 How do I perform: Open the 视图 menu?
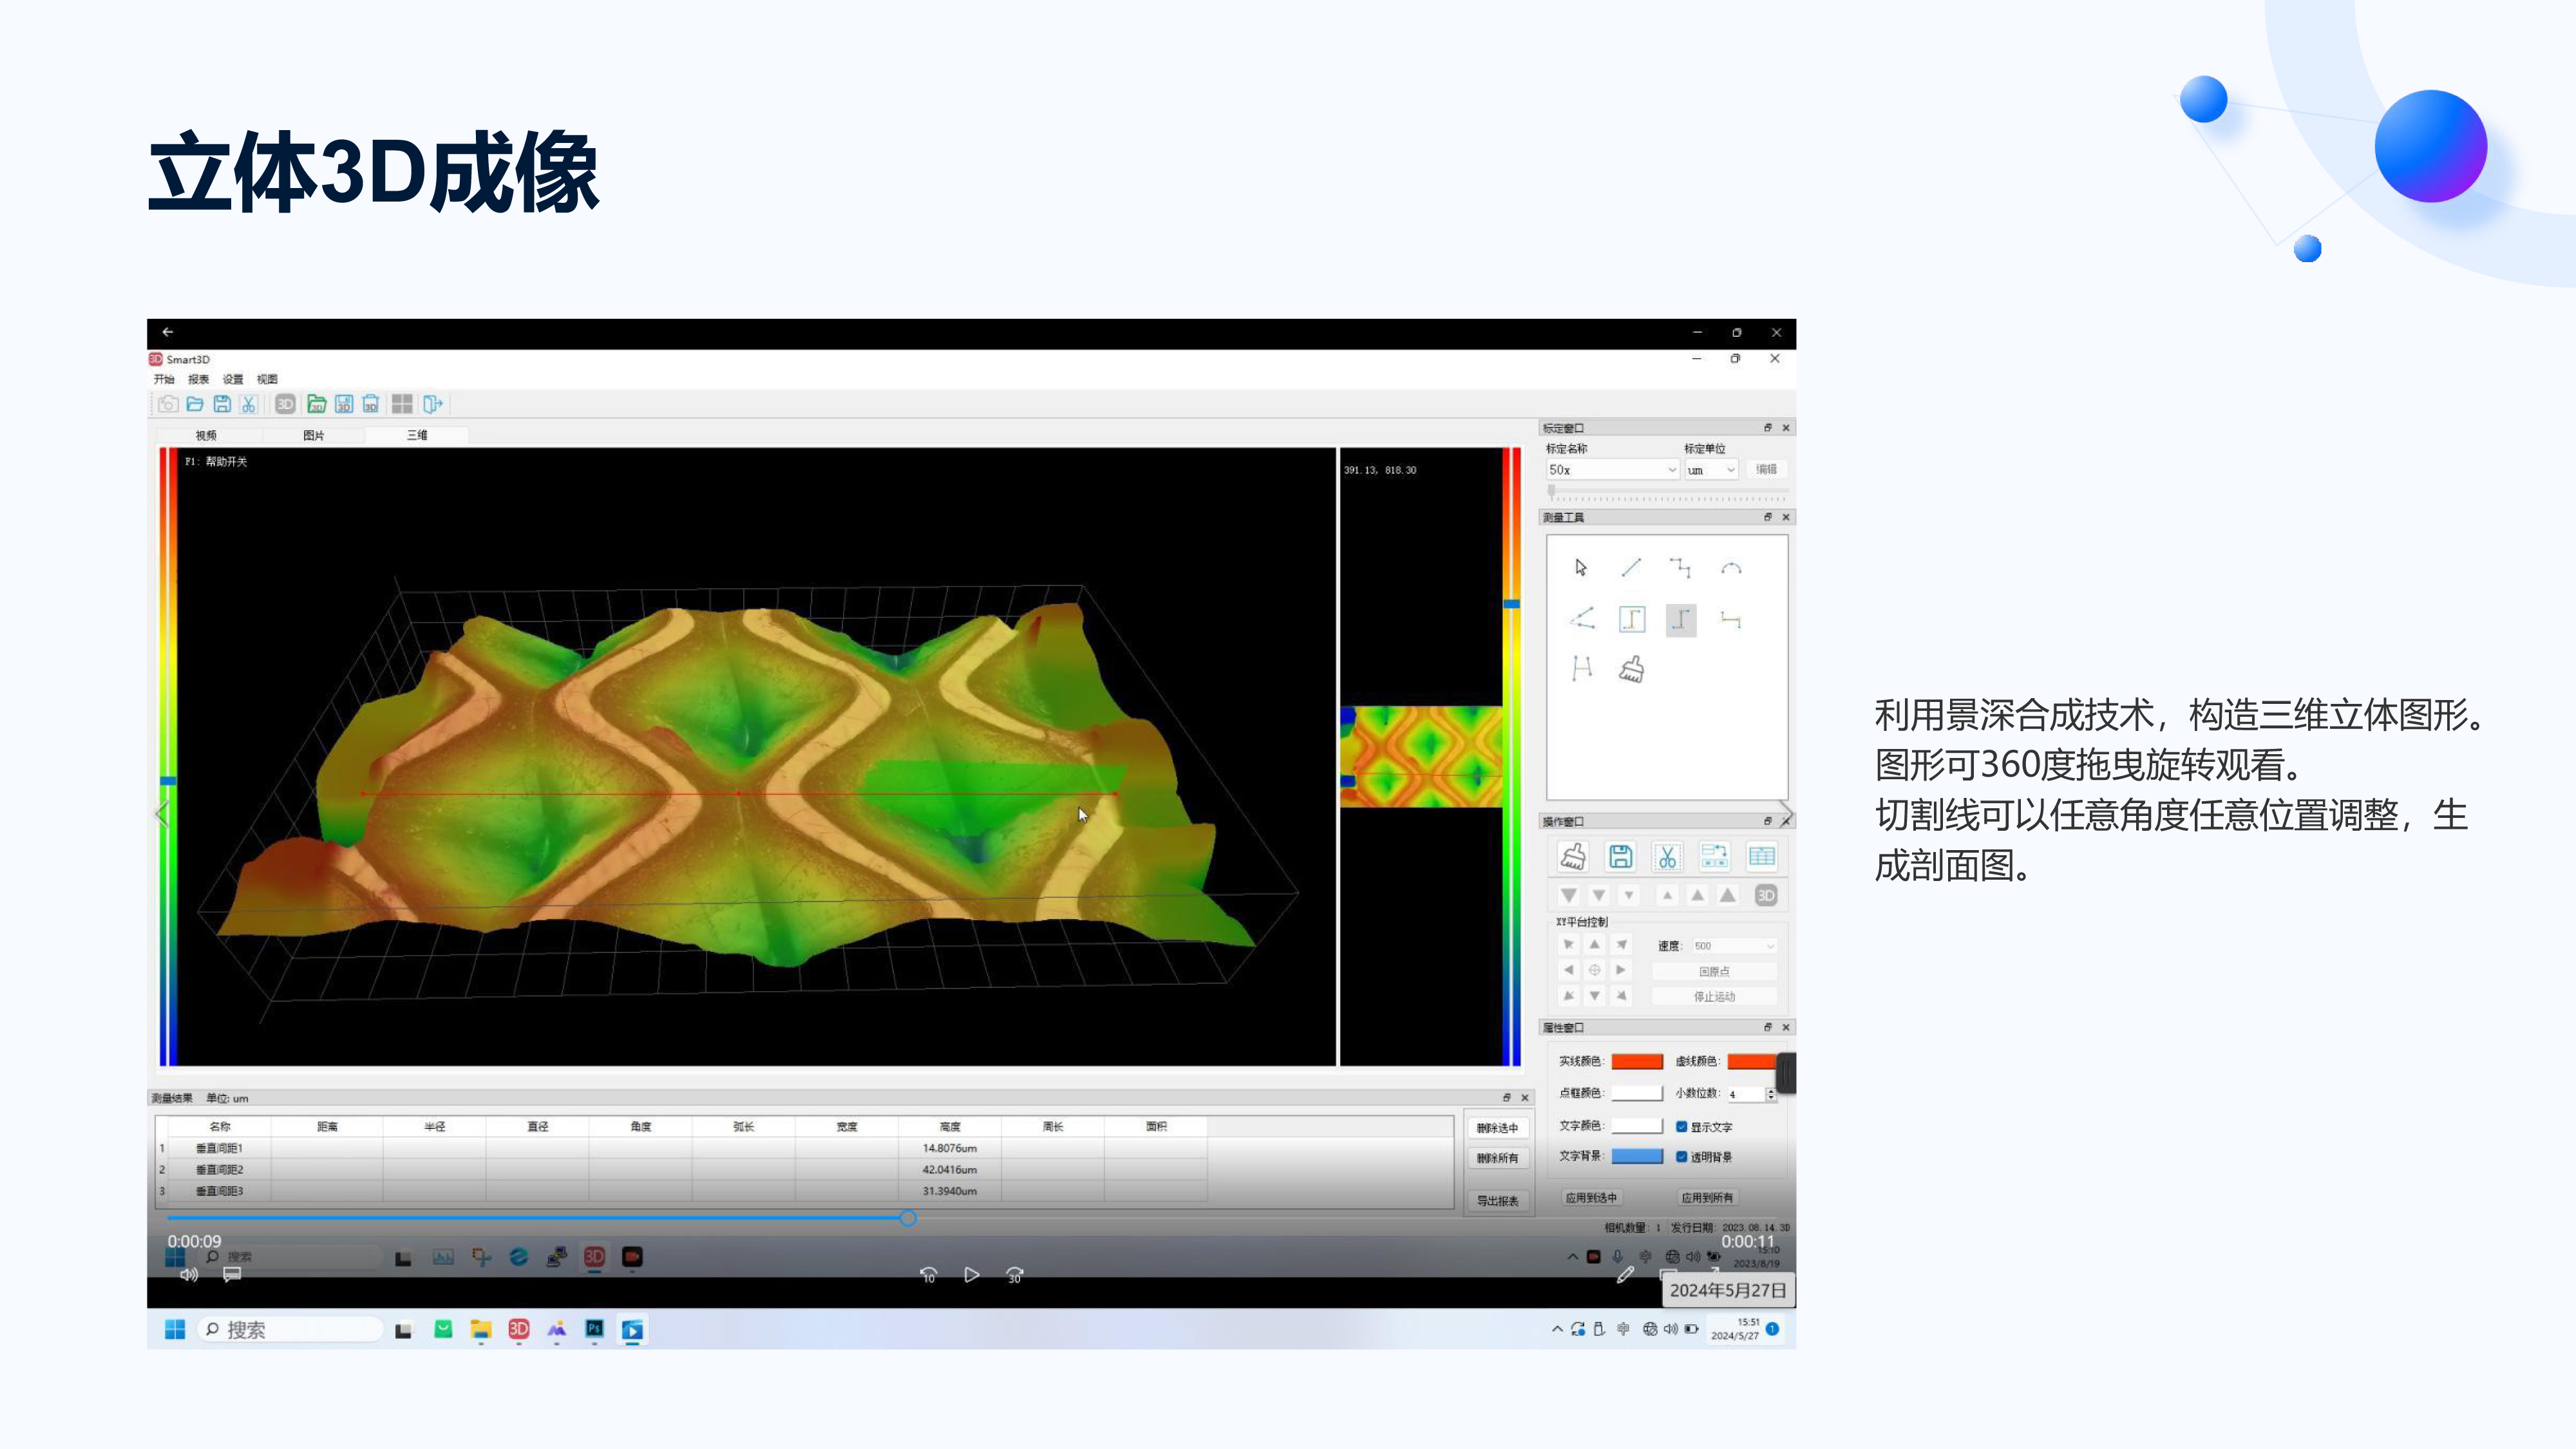click(267, 379)
